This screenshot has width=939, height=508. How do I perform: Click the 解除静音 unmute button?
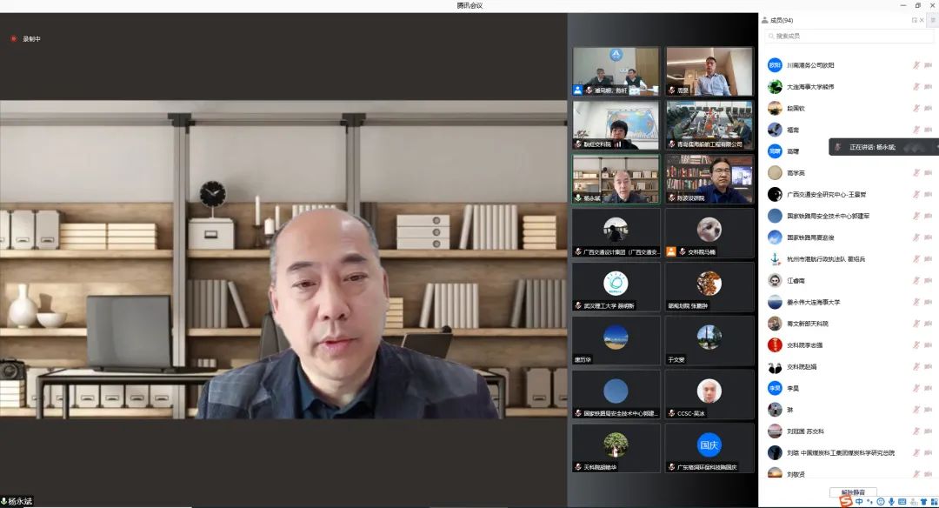(x=854, y=491)
